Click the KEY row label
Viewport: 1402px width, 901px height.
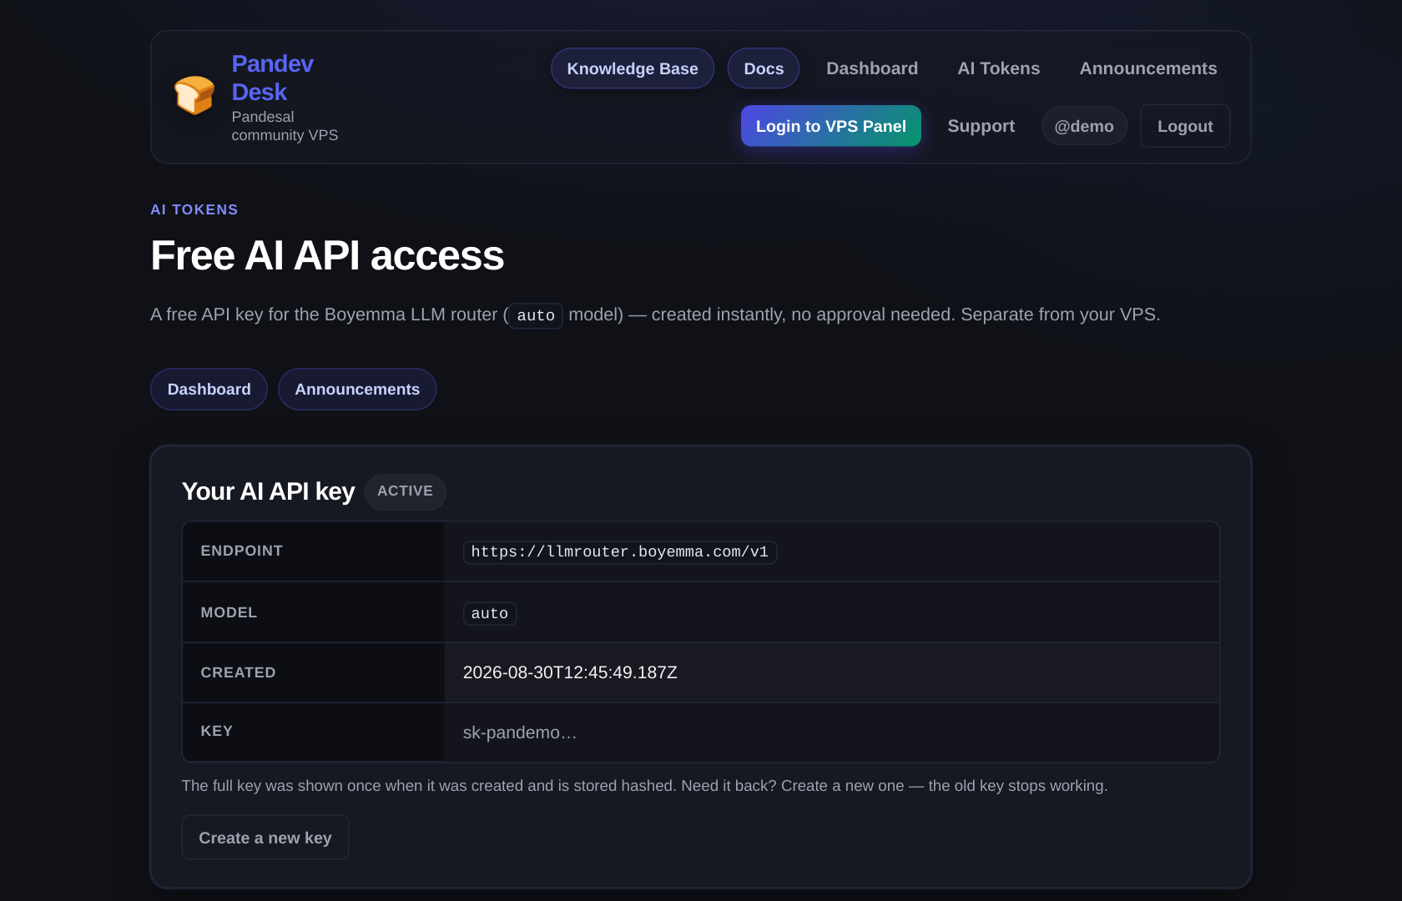[217, 731]
